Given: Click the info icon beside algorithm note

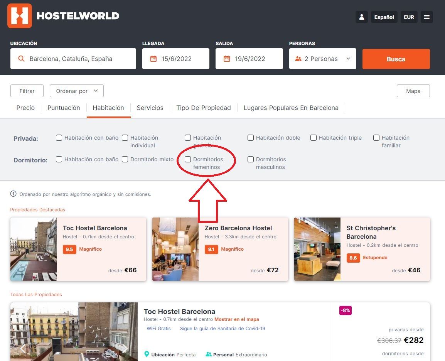Looking at the screenshot, I should tap(13, 194).
